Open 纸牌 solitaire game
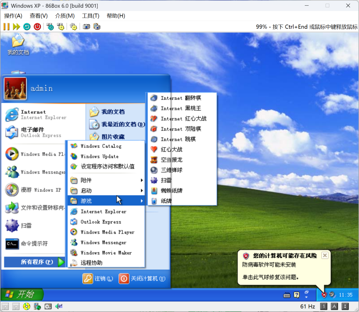Viewport: 359px width, 312px height. [182, 201]
